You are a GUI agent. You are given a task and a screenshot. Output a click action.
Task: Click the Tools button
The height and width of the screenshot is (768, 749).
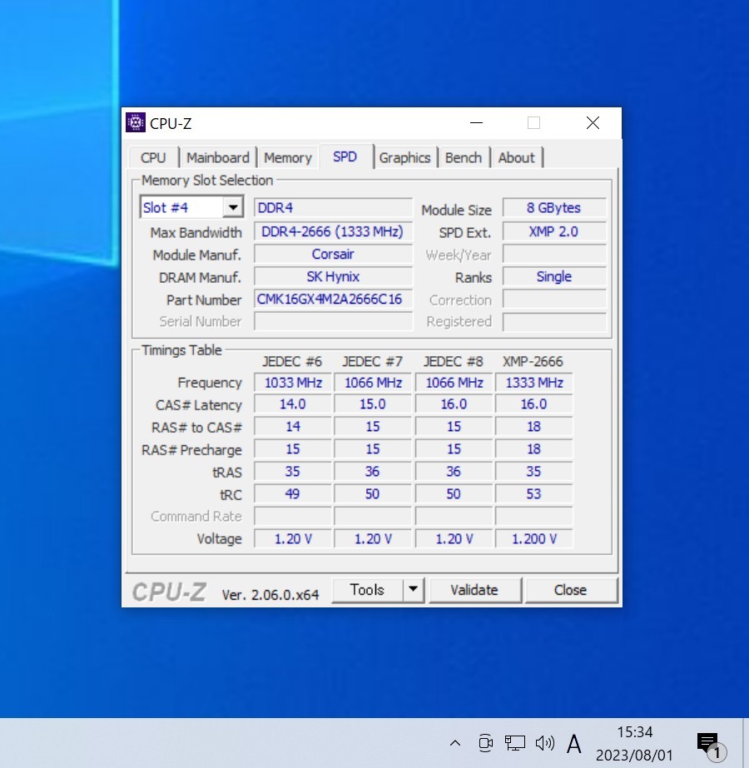click(x=367, y=590)
